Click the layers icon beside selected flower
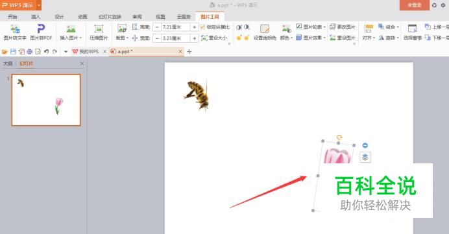 click(x=365, y=157)
